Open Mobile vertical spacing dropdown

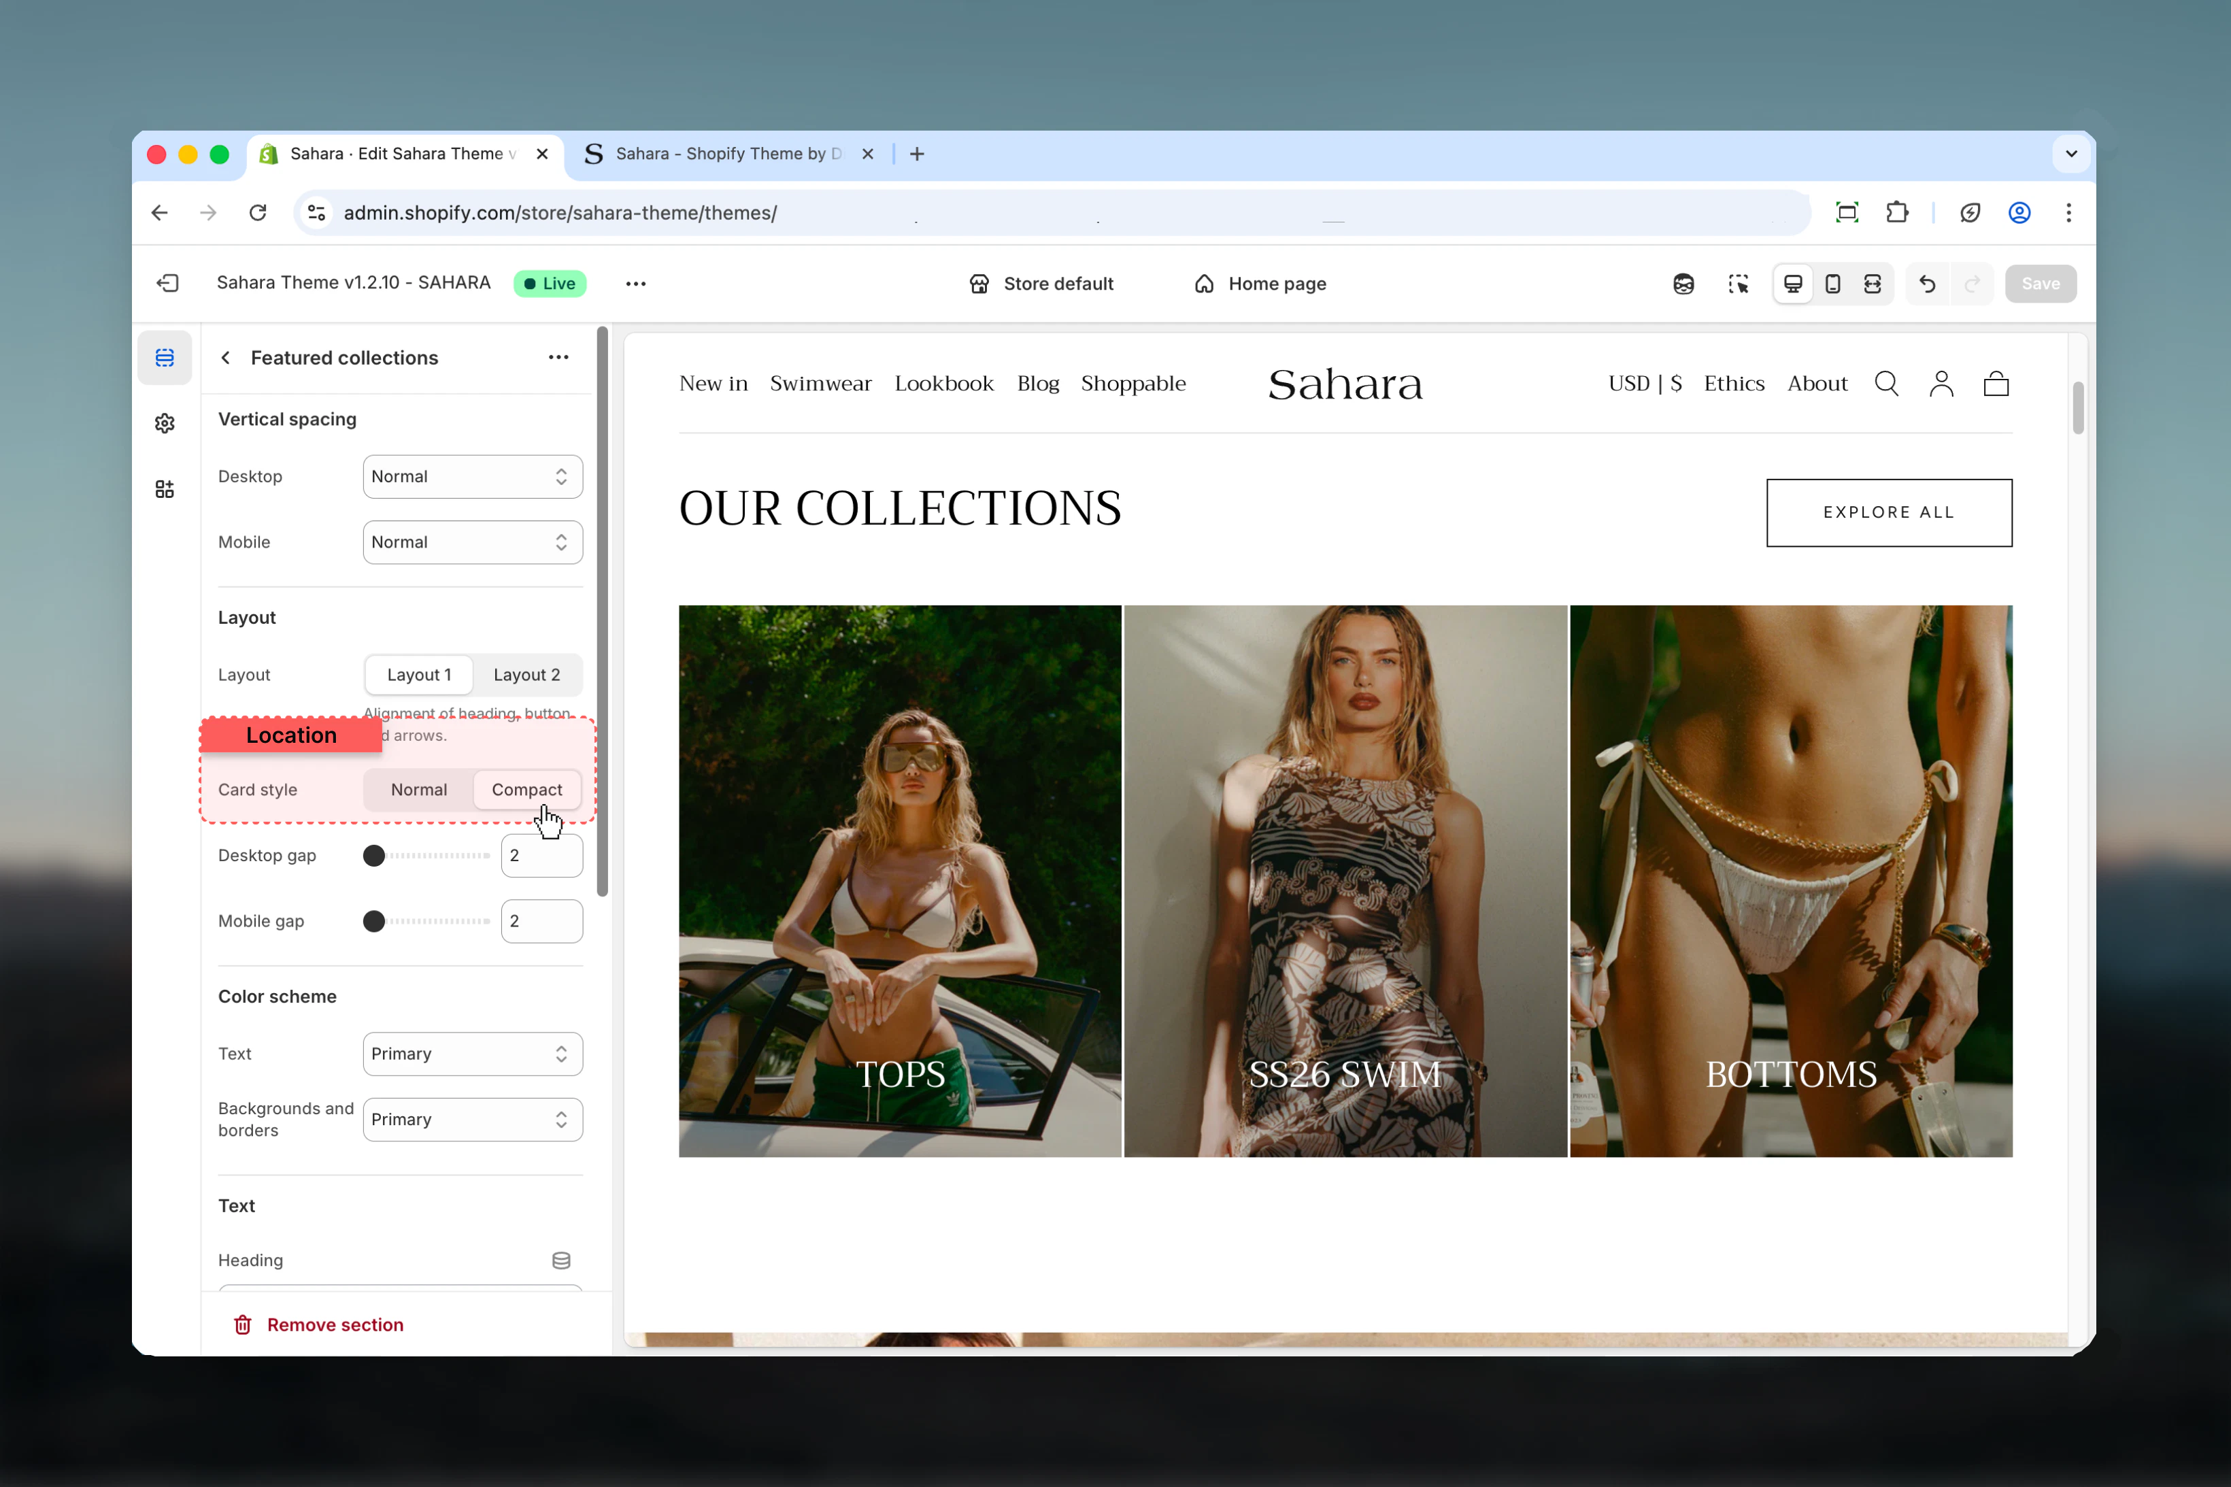click(473, 542)
